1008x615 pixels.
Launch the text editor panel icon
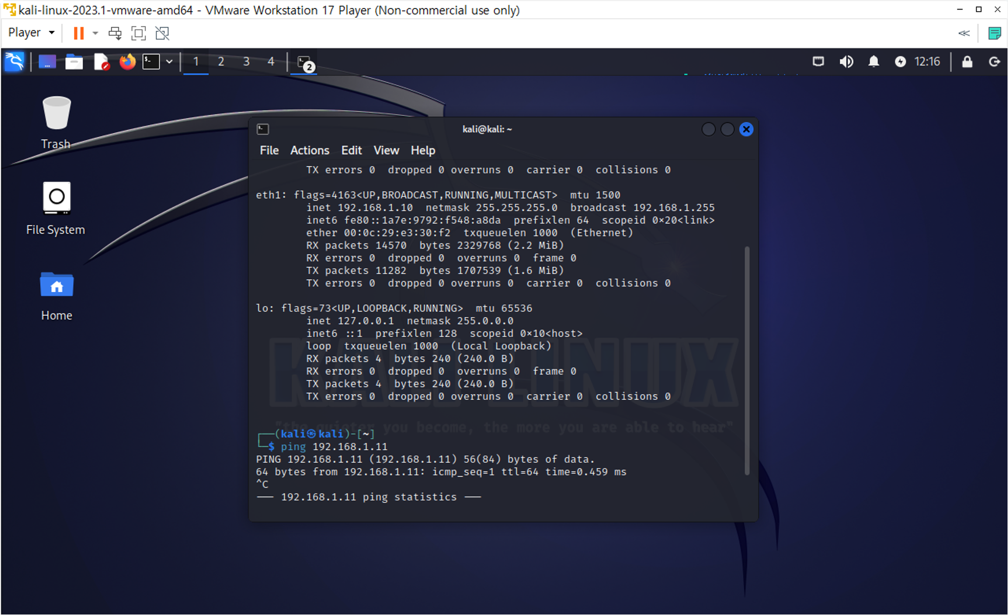tap(101, 61)
